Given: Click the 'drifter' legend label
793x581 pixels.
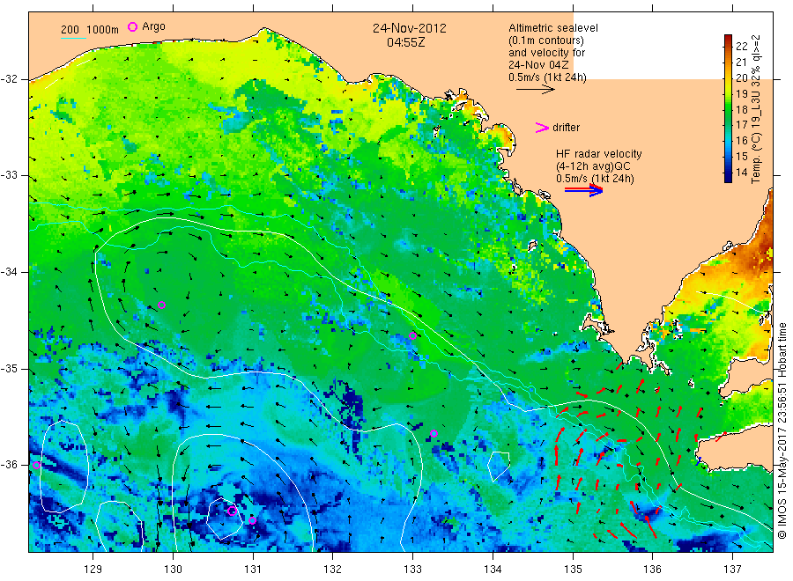Looking at the screenshot, I should [x=566, y=128].
